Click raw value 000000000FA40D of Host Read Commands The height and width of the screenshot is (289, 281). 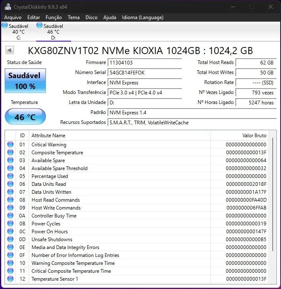click(x=246, y=200)
